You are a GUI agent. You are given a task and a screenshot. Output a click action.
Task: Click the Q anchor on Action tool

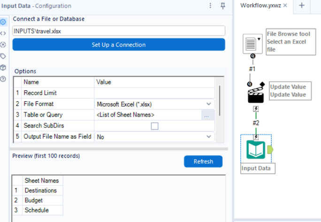[250, 84]
